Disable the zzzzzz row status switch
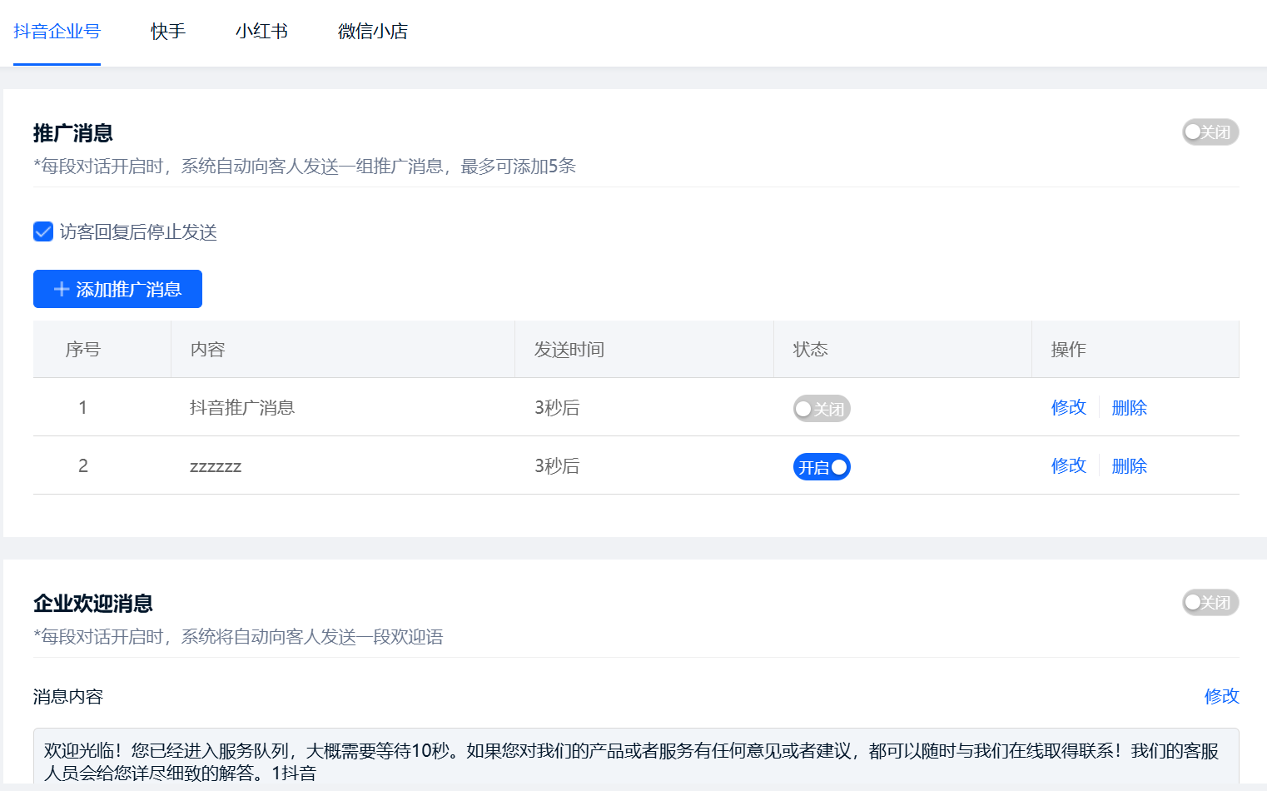 [821, 467]
